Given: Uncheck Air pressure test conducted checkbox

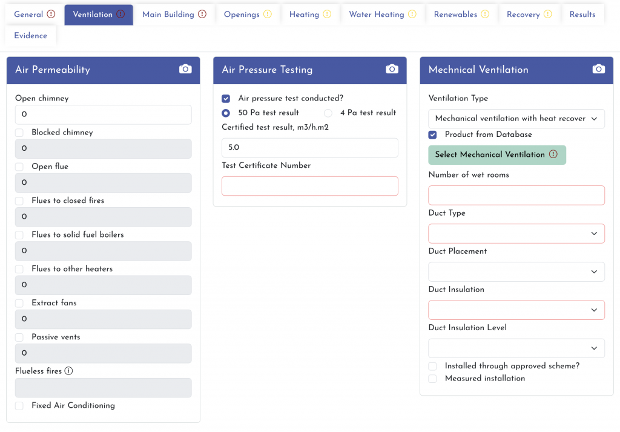Looking at the screenshot, I should click(x=226, y=98).
